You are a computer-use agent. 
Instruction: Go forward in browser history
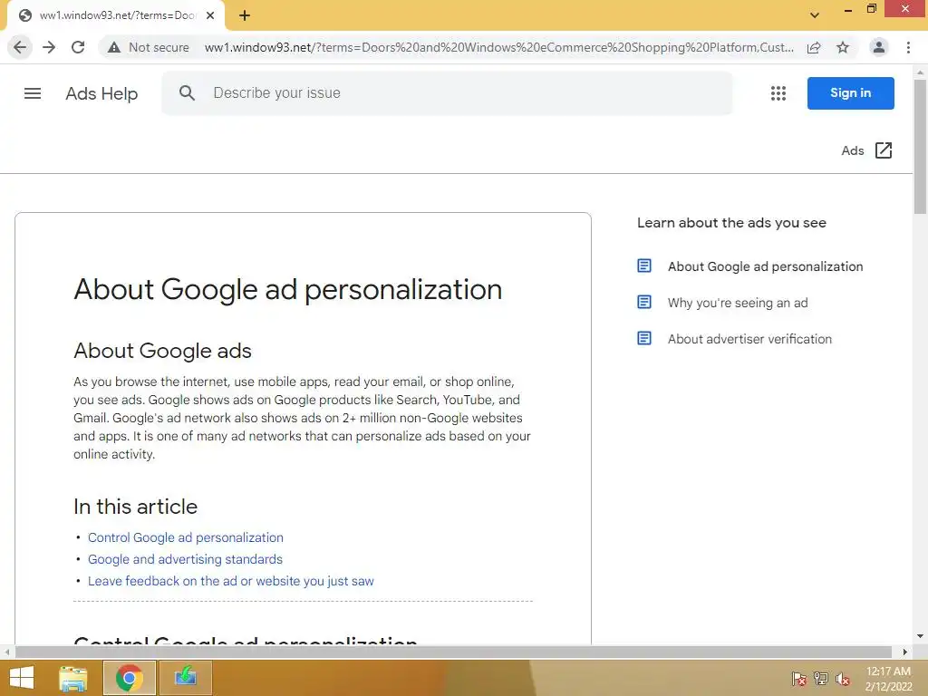point(49,47)
